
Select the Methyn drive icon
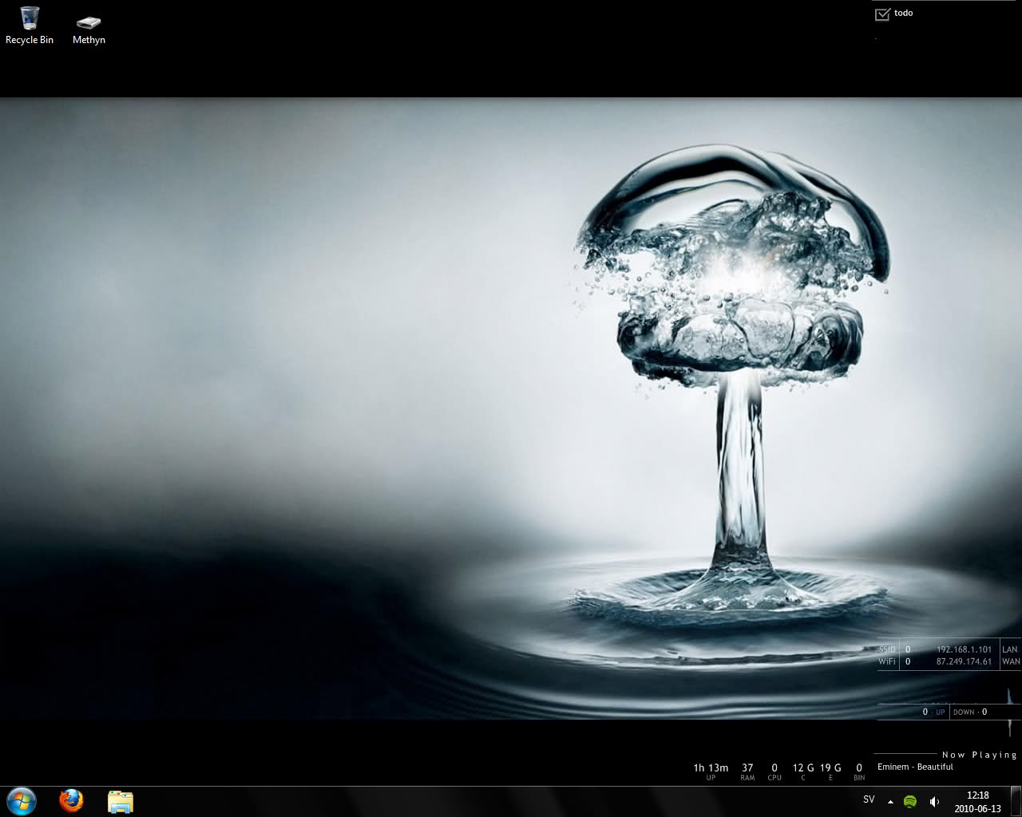(89, 25)
